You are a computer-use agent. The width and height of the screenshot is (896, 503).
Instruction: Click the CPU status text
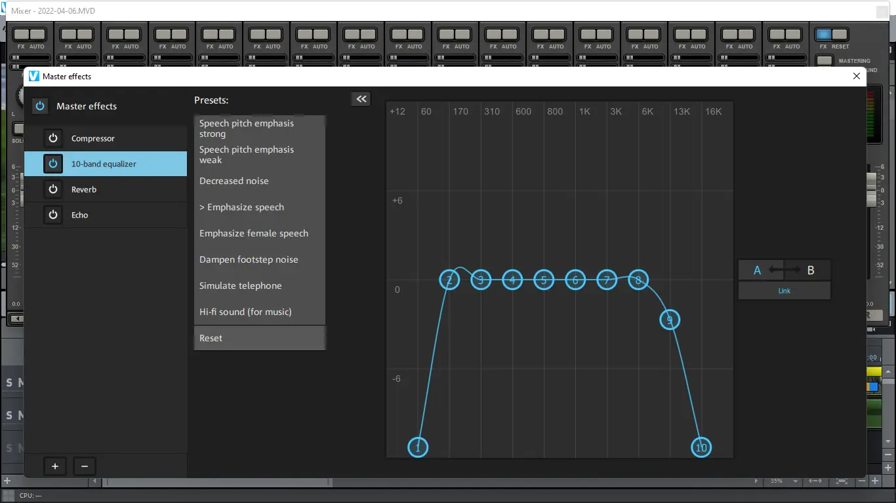30,496
